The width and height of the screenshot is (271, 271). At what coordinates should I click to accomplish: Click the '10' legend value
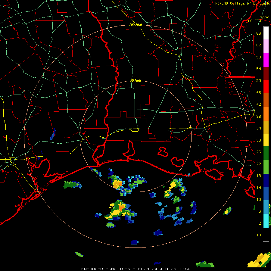[x=259, y=199]
